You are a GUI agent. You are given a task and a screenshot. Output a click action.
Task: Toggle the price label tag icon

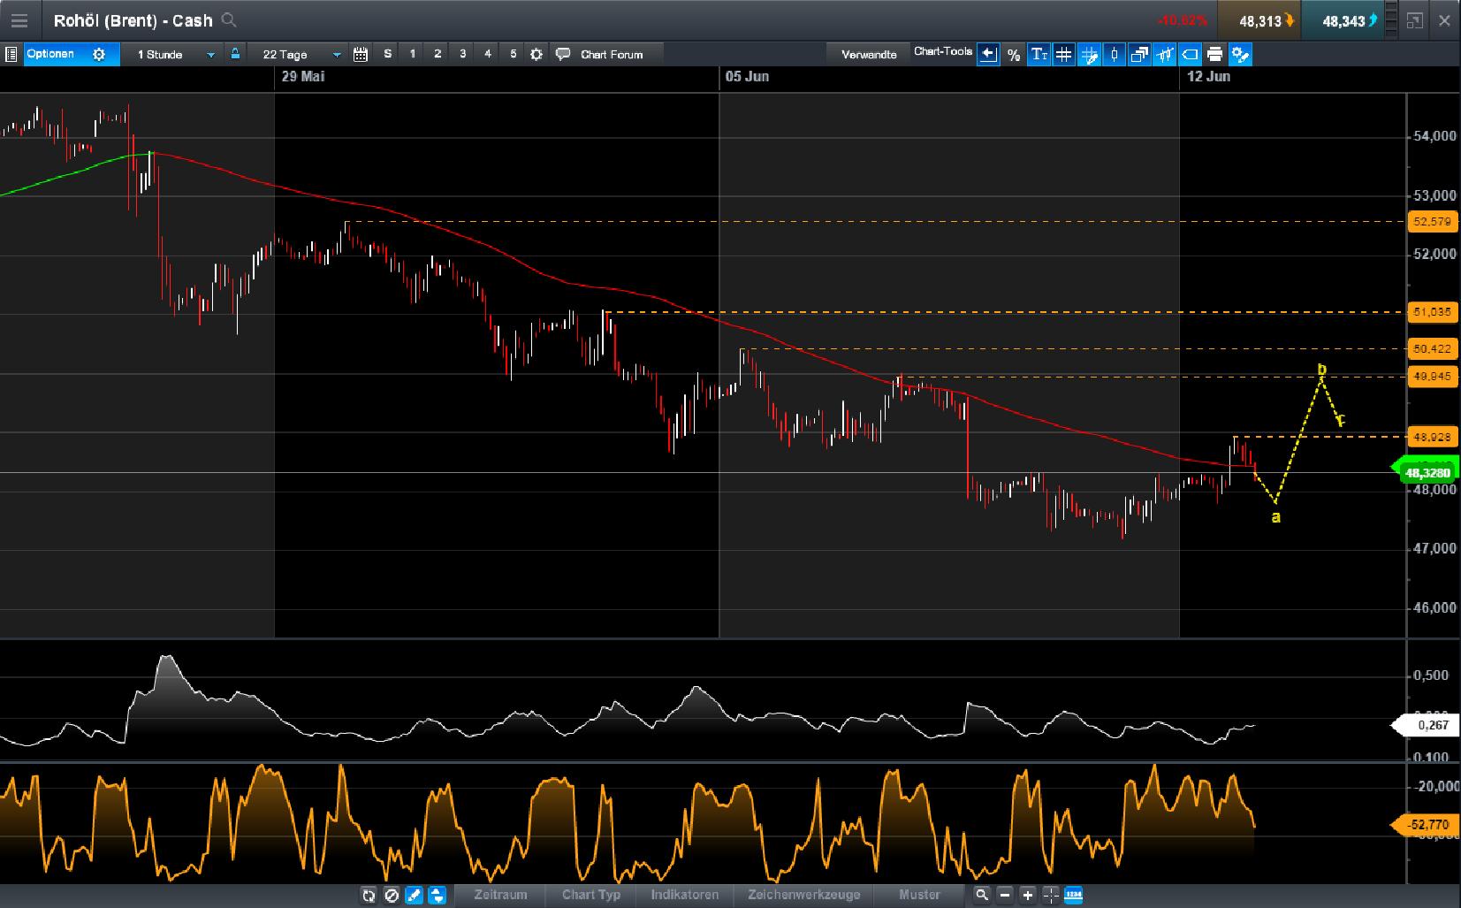click(1190, 55)
